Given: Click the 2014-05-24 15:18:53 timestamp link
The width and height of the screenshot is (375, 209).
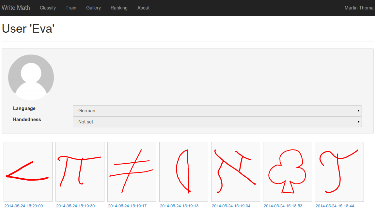Looking at the screenshot, I should pyautogui.click(x=283, y=206).
